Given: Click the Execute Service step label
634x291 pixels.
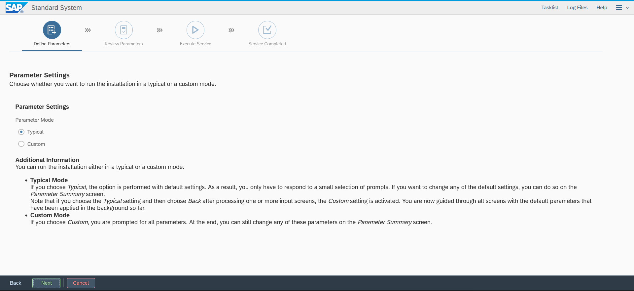Looking at the screenshot, I should 195,44.
